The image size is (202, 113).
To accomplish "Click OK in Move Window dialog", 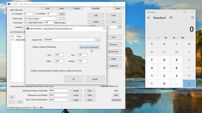I will point(74,79).
